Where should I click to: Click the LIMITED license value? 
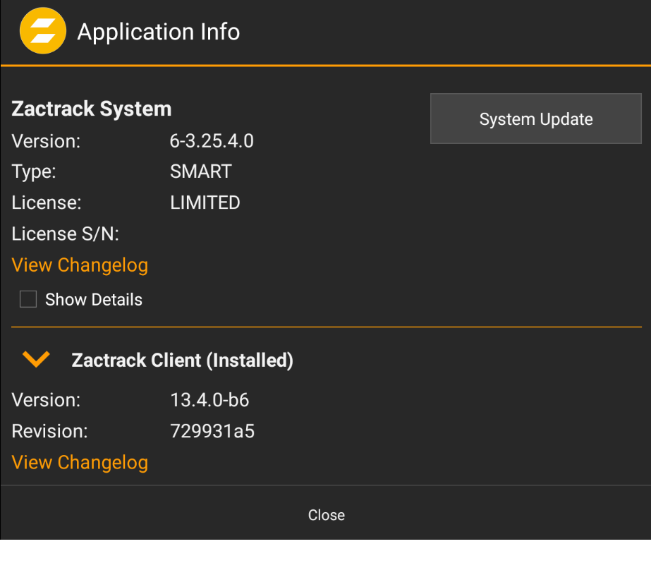(x=205, y=202)
